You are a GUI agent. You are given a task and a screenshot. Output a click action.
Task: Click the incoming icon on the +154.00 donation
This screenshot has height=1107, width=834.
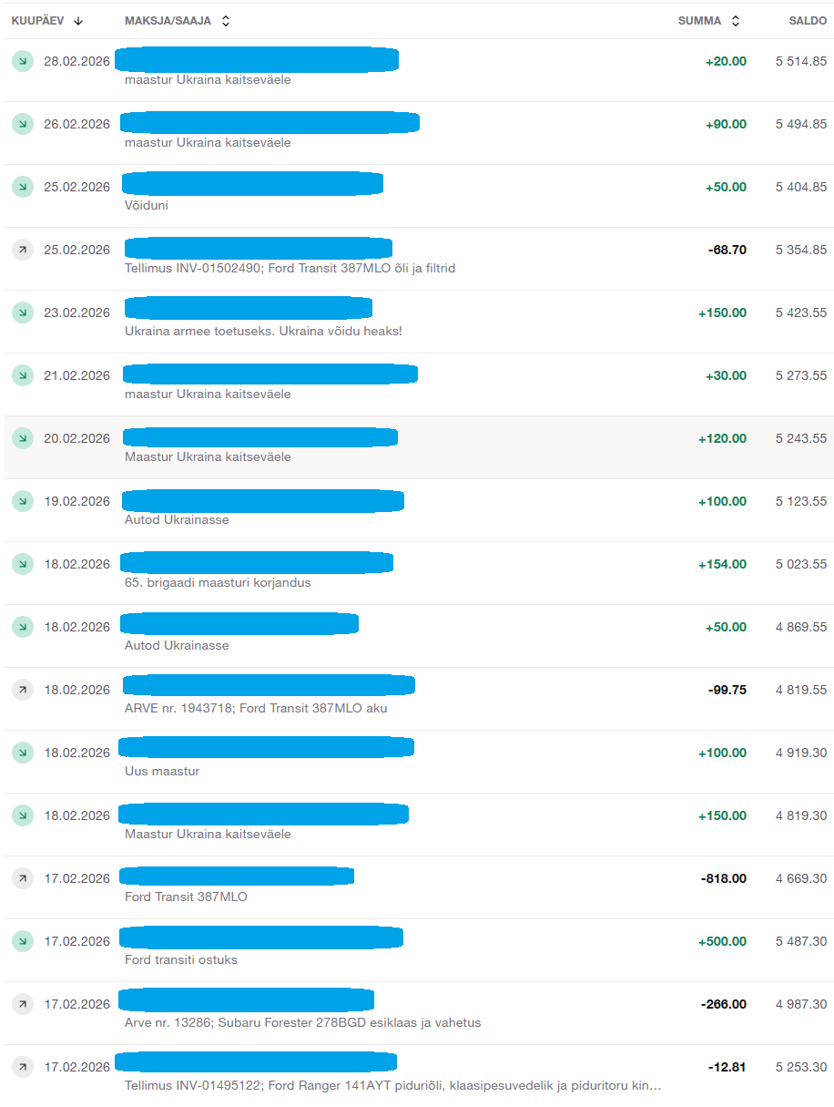coord(22,564)
